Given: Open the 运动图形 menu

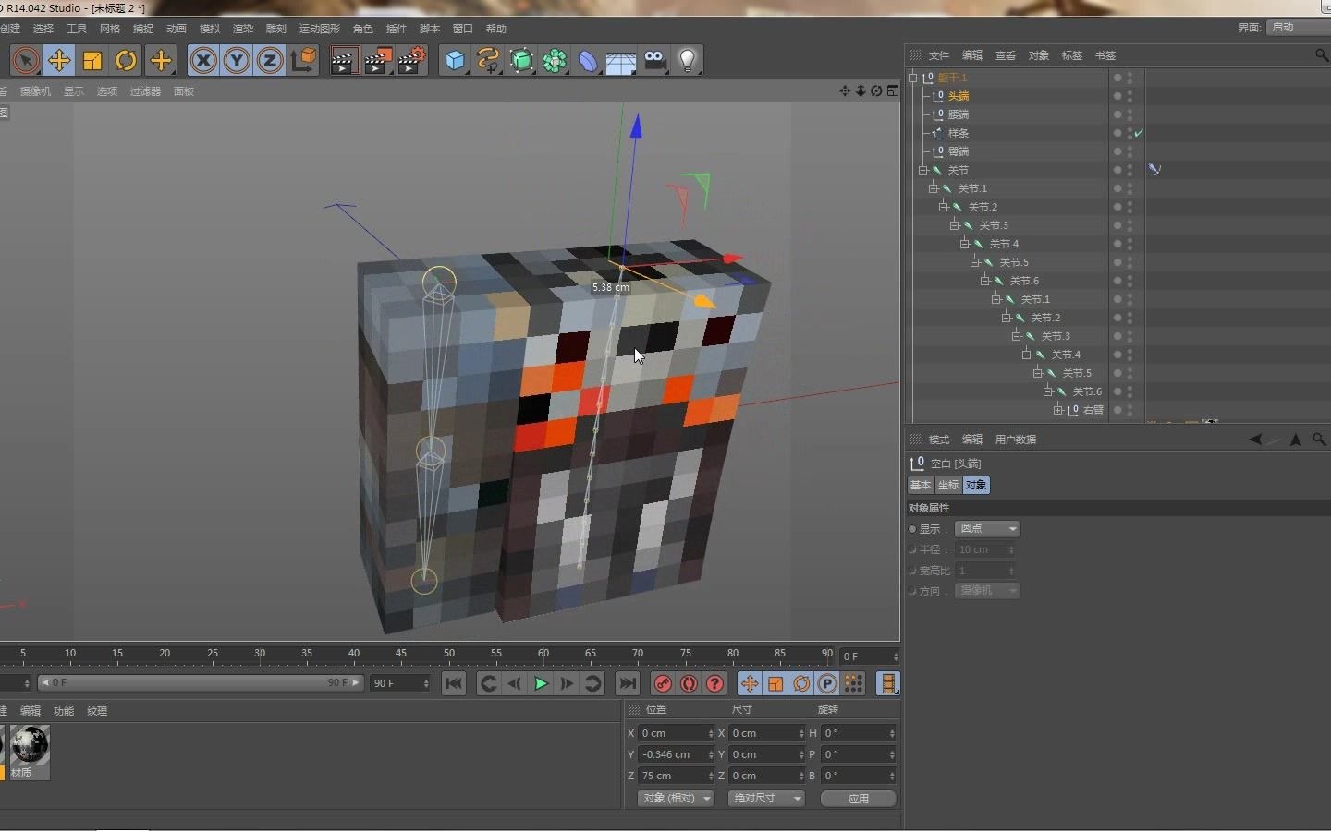Looking at the screenshot, I should coord(319,29).
